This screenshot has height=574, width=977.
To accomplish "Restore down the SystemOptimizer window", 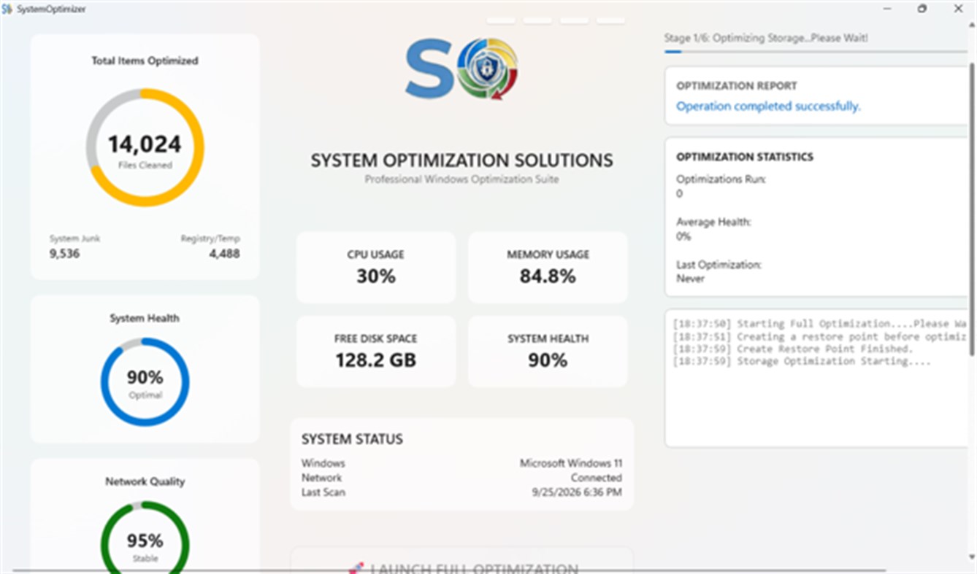I will pyautogui.click(x=922, y=9).
